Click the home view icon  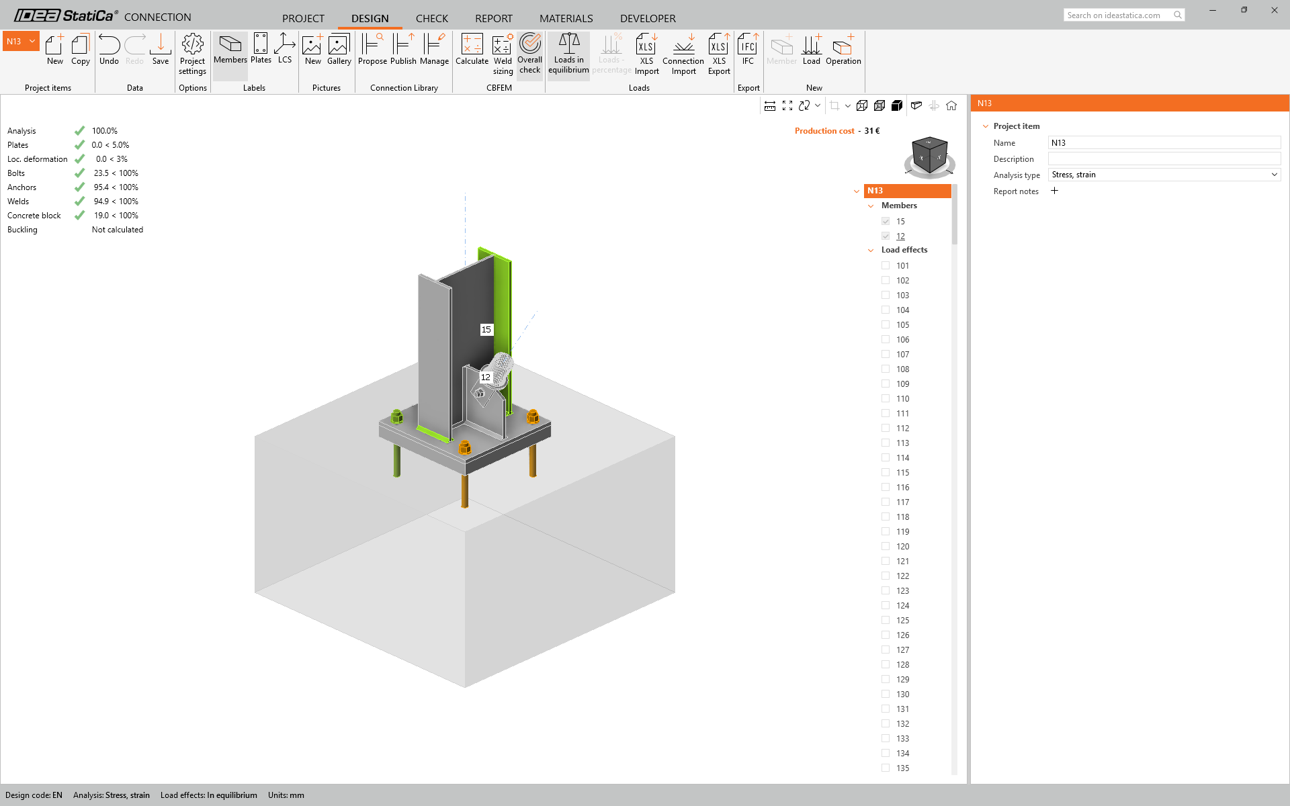[x=951, y=105]
